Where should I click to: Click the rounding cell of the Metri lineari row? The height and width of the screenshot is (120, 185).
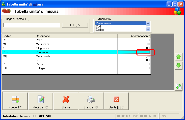(x=134, y=44)
